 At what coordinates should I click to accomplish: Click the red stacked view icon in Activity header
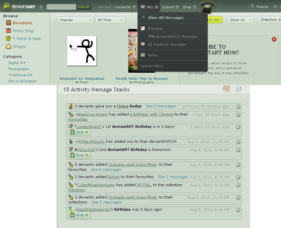tap(227, 89)
